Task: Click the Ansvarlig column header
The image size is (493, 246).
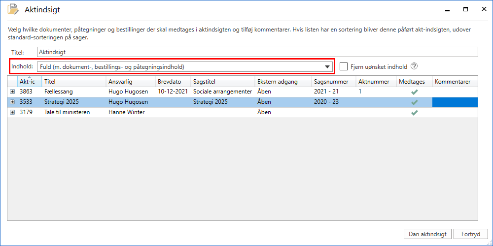Action: pos(120,82)
